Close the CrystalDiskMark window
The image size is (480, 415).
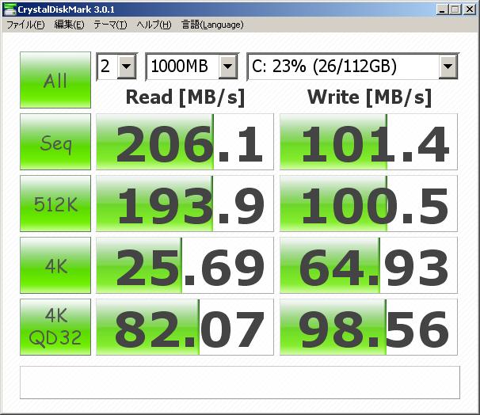coord(470,10)
